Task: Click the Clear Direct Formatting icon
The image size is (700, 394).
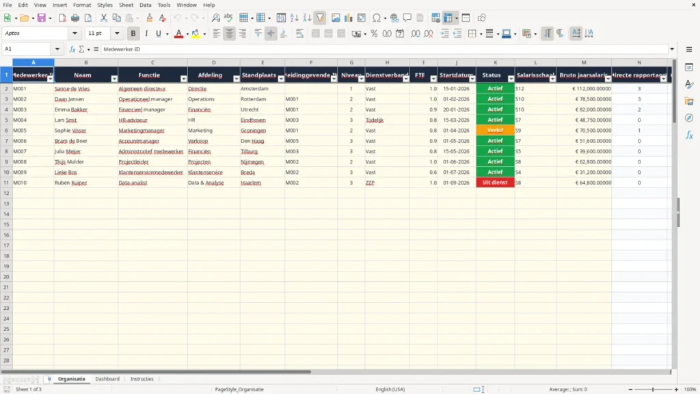Action: coord(163,18)
